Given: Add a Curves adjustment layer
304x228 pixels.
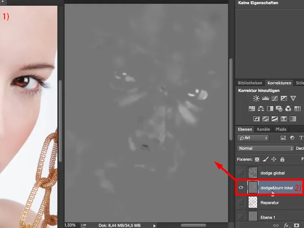Looking at the screenshot, I should pos(274,98).
